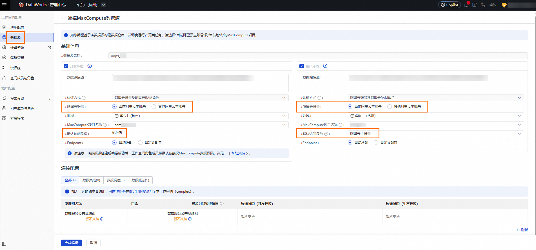Select 其他阿里云主账号 in 开发环境
Screen dimensions: 536x250
pyautogui.click(x=154, y=107)
